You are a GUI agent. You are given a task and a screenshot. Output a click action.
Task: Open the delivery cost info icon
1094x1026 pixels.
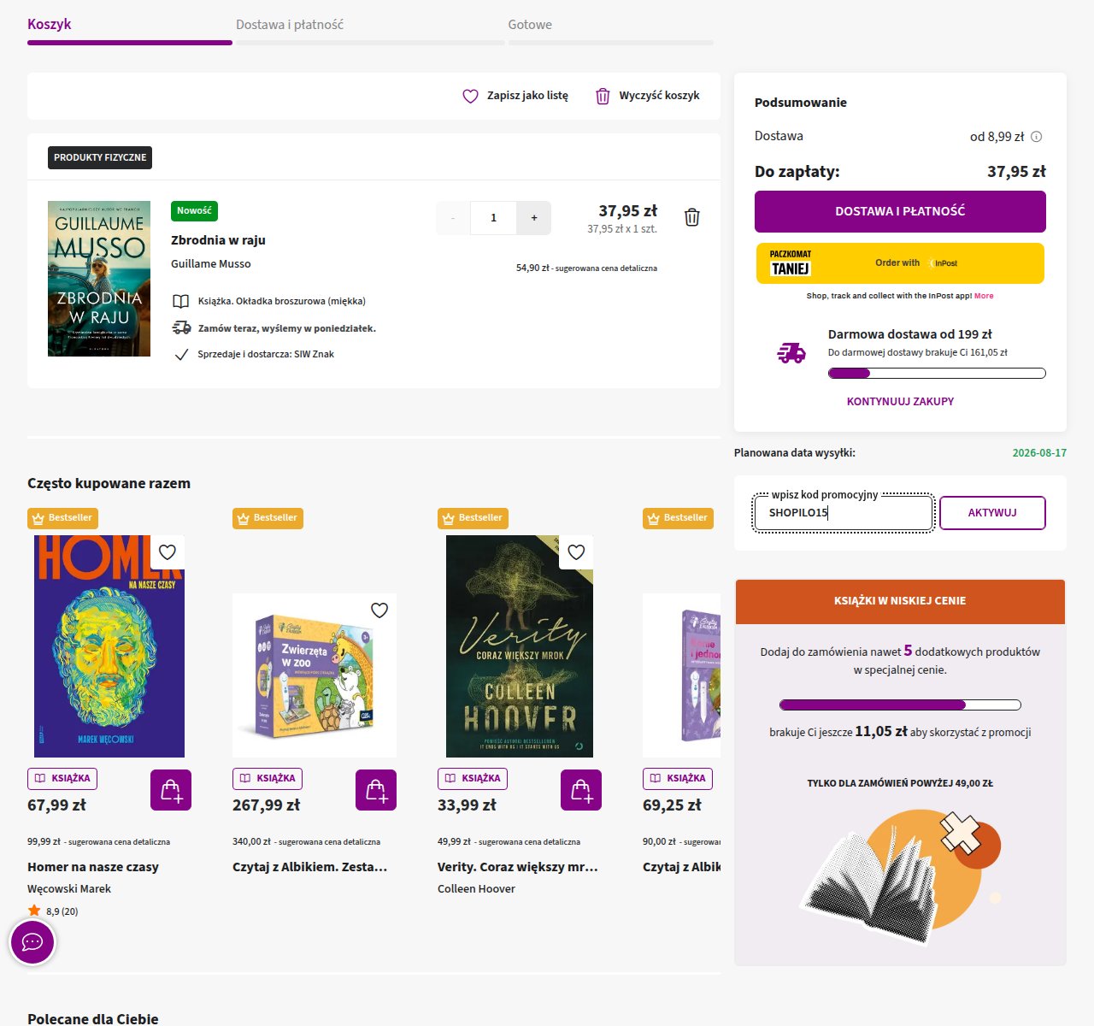[1037, 137]
